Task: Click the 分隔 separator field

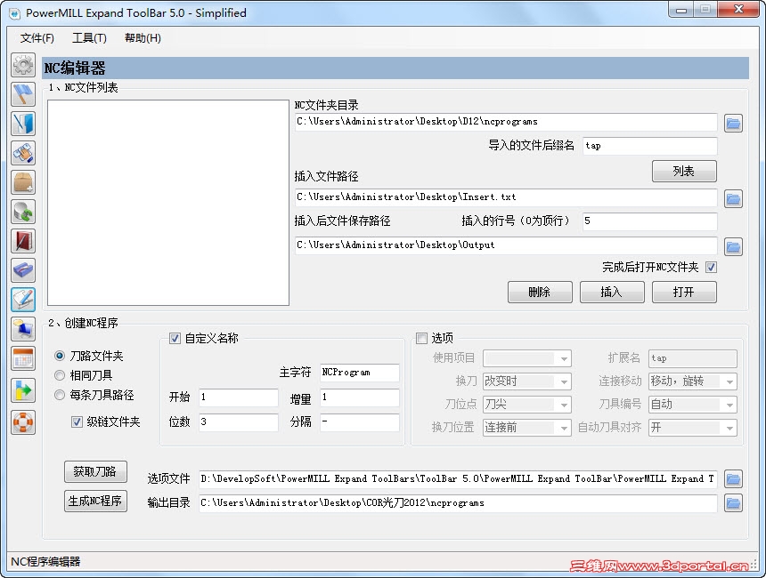Action: click(360, 422)
